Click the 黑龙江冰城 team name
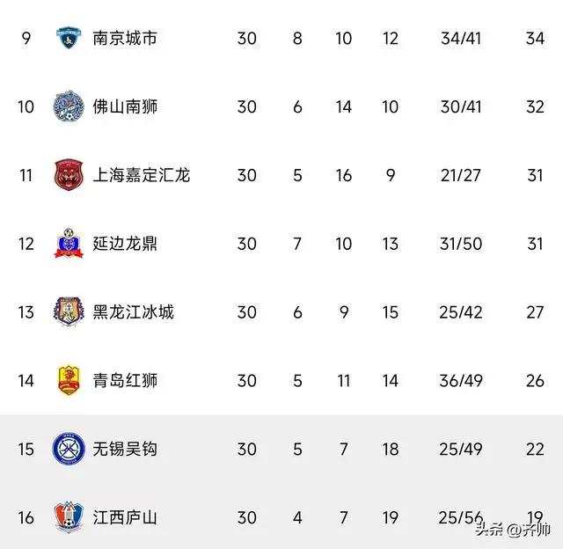 (133, 312)
